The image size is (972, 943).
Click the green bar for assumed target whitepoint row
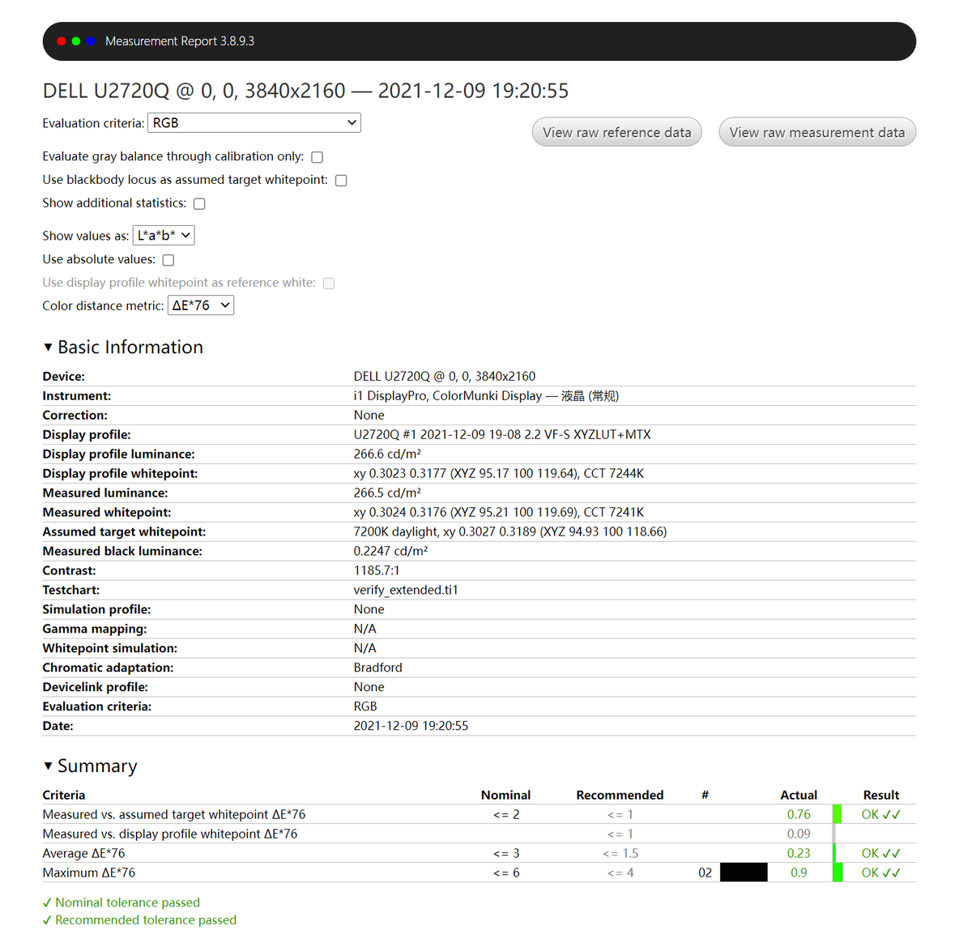point(838,814)
